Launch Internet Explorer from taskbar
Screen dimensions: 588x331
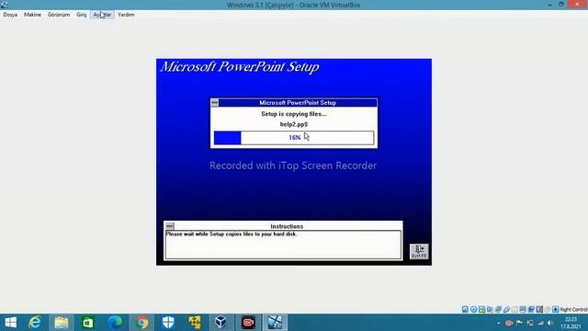click(35, 323)
